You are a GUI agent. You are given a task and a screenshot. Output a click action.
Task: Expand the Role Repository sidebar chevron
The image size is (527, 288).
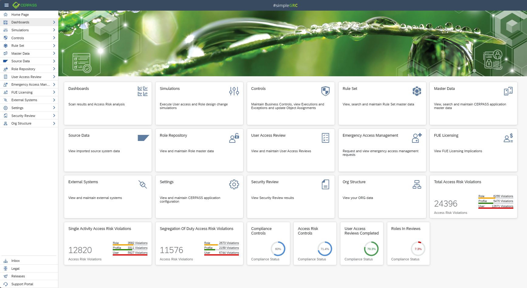(54, 69)
